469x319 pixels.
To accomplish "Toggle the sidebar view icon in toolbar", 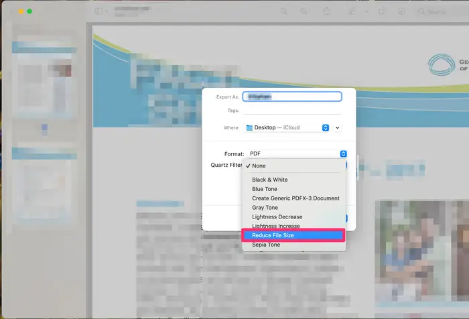I will [99, 11].
